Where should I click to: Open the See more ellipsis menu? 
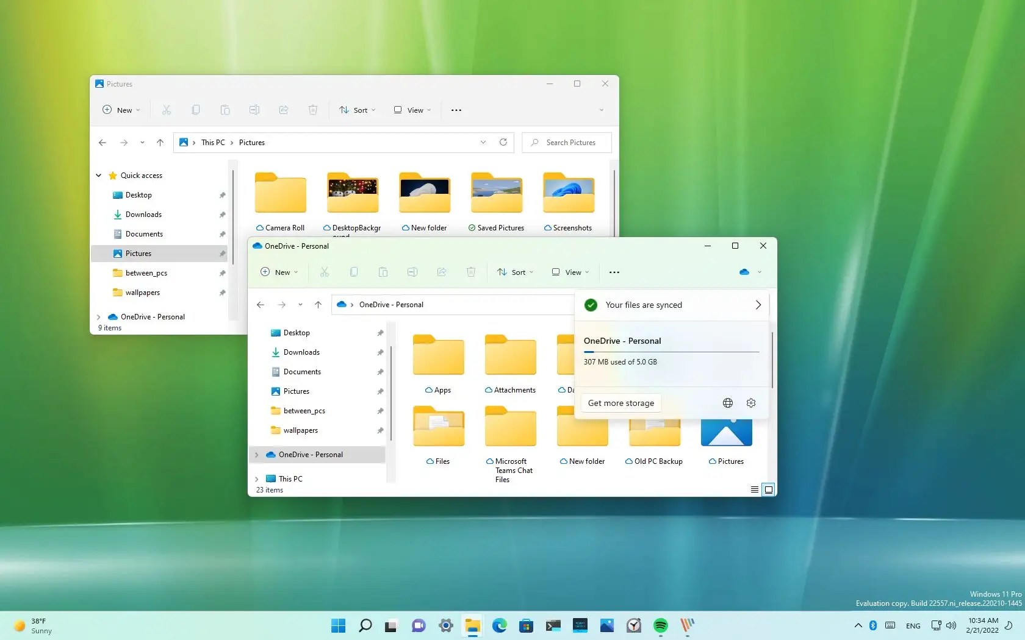pyautogui.click(x=614, y=272)
